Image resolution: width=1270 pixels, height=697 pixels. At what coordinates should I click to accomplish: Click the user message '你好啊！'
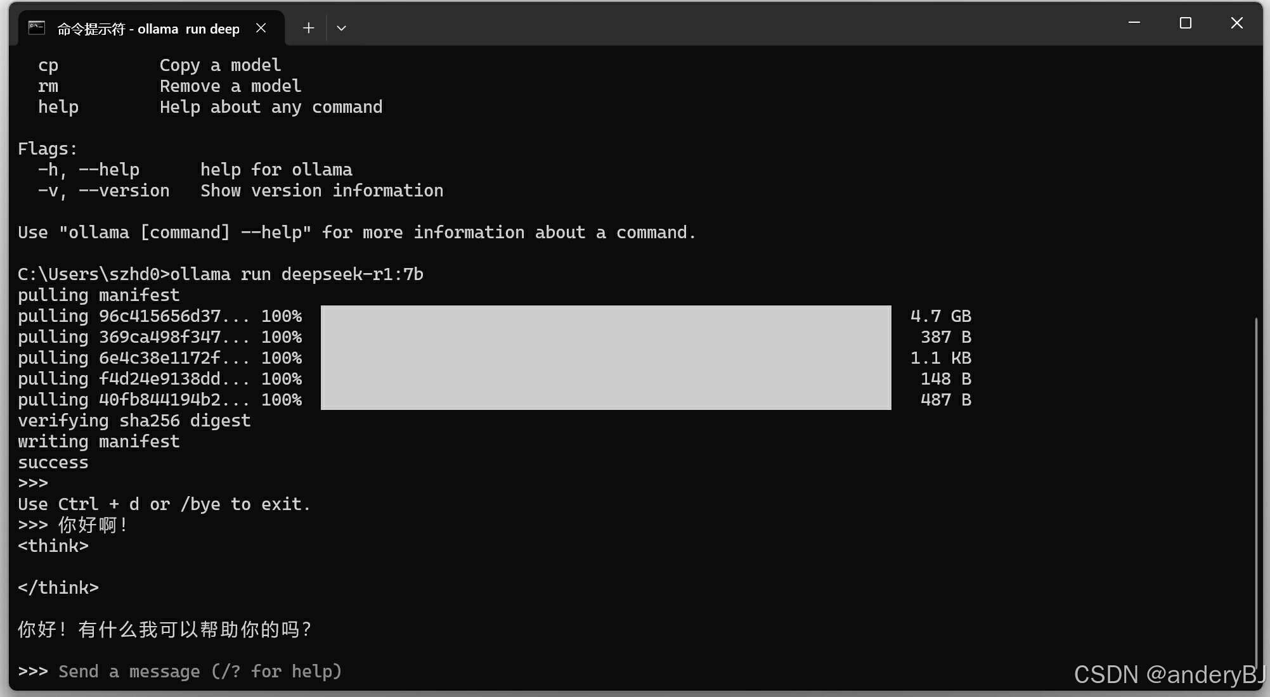coord(94,525)
